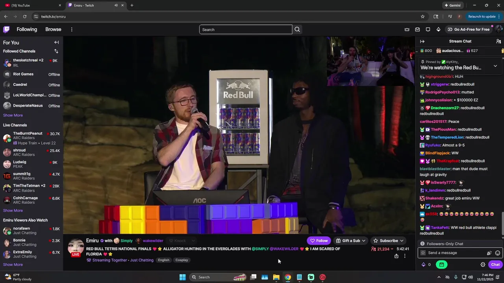Reload the page
The image size is (504, 283).
[24, 17]
